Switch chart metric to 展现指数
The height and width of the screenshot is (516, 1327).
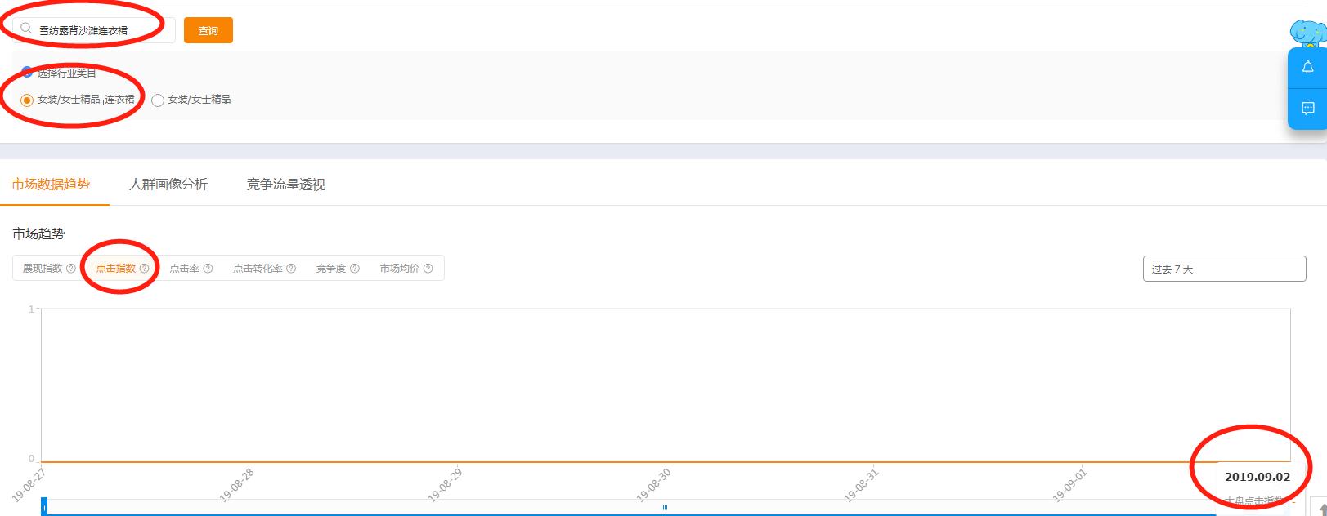click(x=43, y=269)
